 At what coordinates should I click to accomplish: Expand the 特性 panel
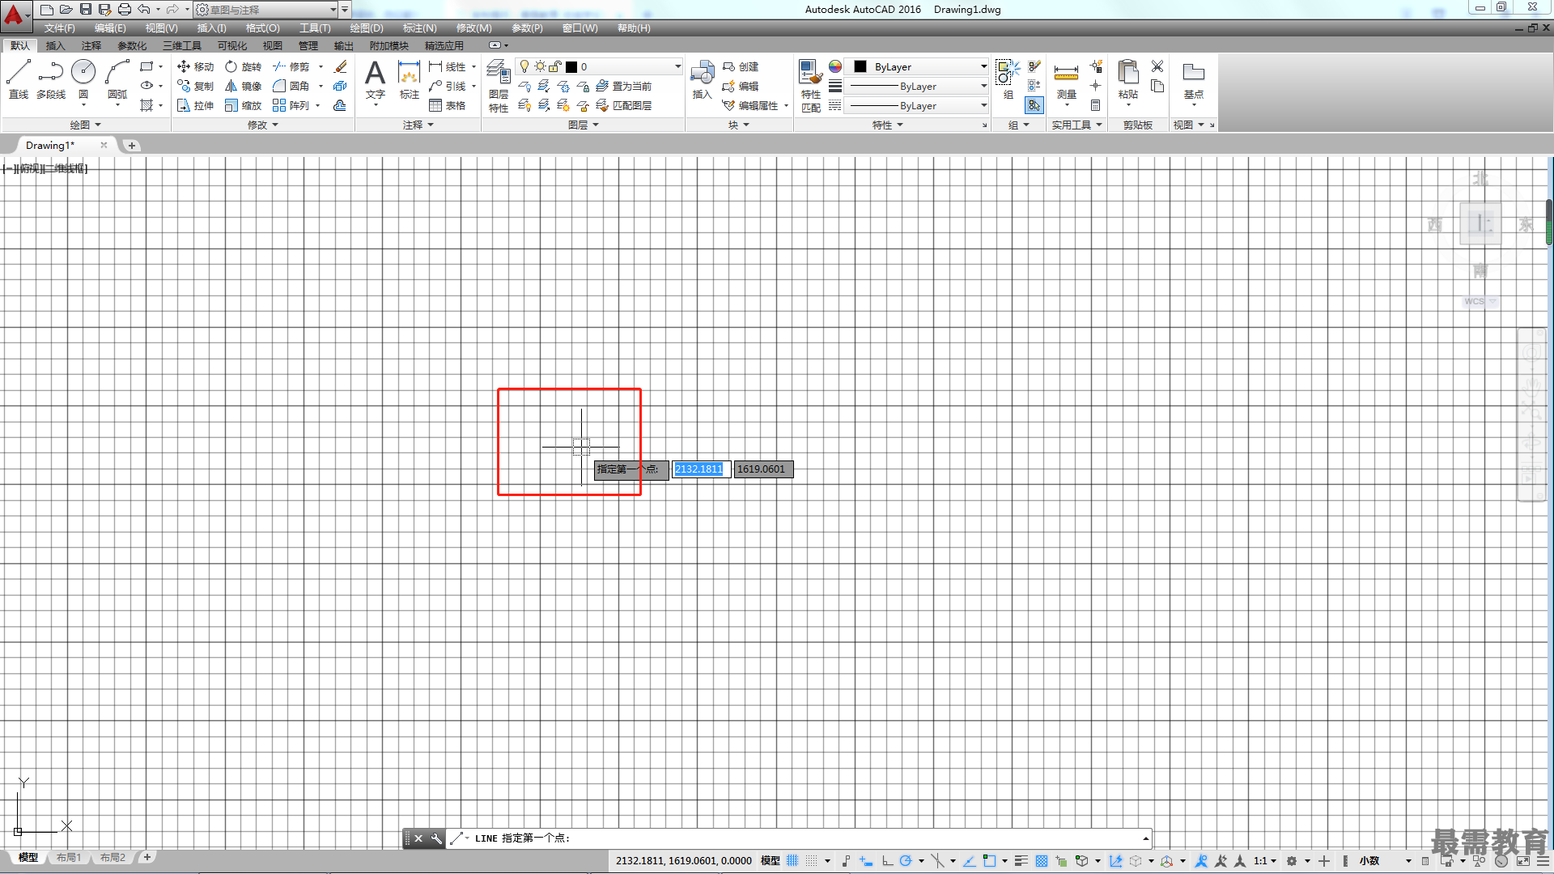click(888, 125)
